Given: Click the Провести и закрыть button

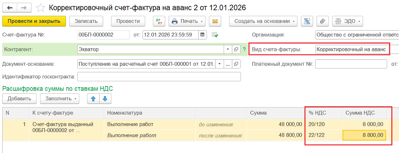Looking at the screenshot, I should 34,21.
